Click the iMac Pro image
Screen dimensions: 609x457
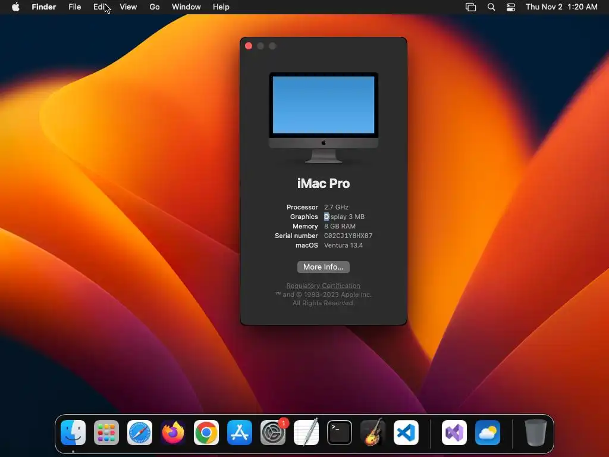[324, 117]
